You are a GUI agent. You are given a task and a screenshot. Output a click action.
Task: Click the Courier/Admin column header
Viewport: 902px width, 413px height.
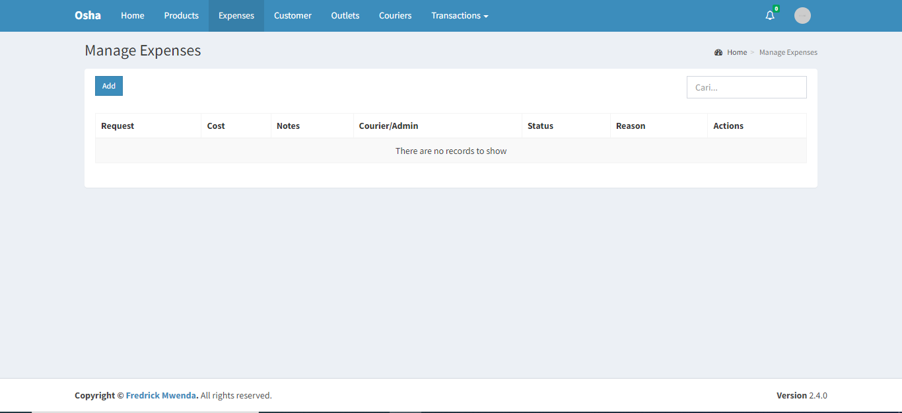click(x=388, y=126)
